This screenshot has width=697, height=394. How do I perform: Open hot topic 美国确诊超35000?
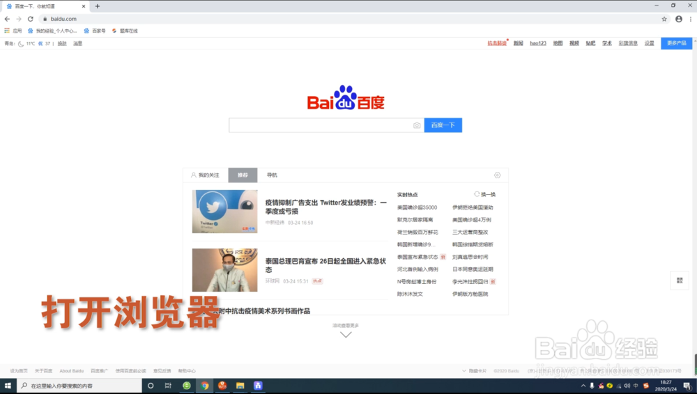(x=417, y=207)
